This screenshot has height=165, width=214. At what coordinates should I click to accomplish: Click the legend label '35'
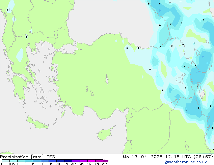coord(81,164)
